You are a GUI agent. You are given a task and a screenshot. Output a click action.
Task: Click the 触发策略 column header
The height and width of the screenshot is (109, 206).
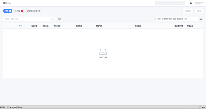(x=79, y=26)
